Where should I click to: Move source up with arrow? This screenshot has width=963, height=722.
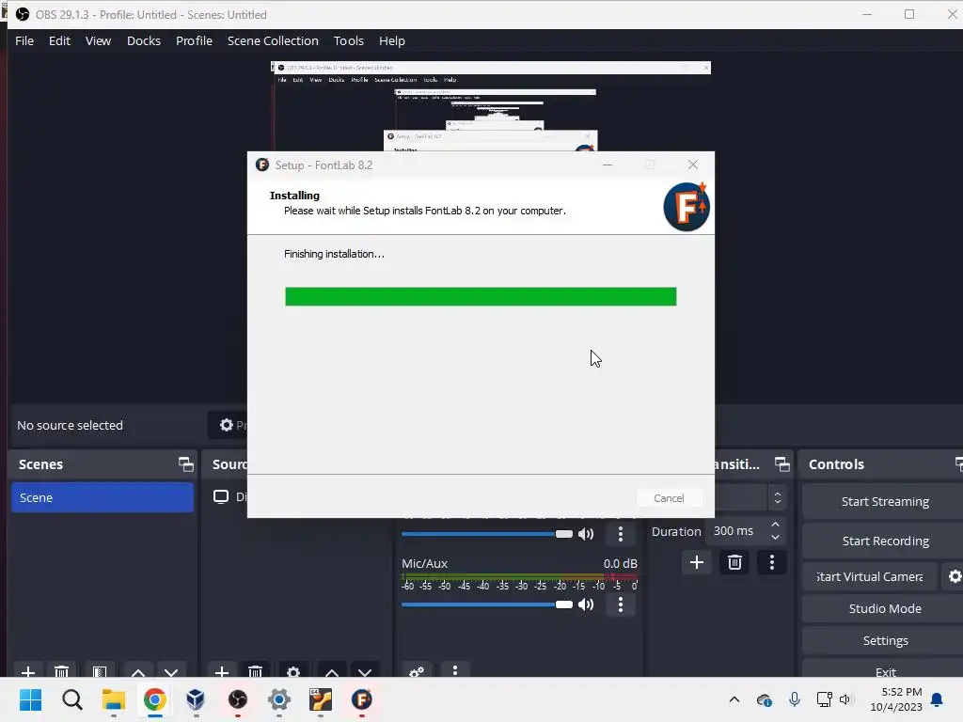click(332, 671)
